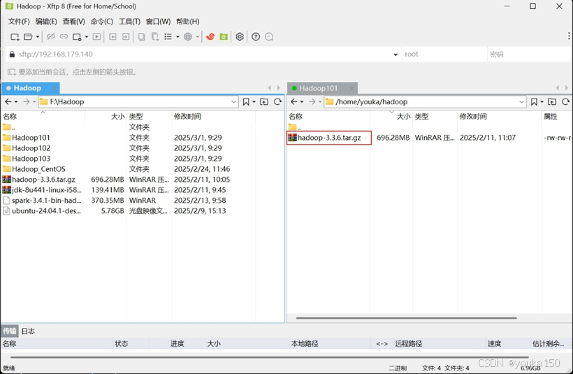
Task: Refresh the remote hadoop pane
Action: [566, 101]
